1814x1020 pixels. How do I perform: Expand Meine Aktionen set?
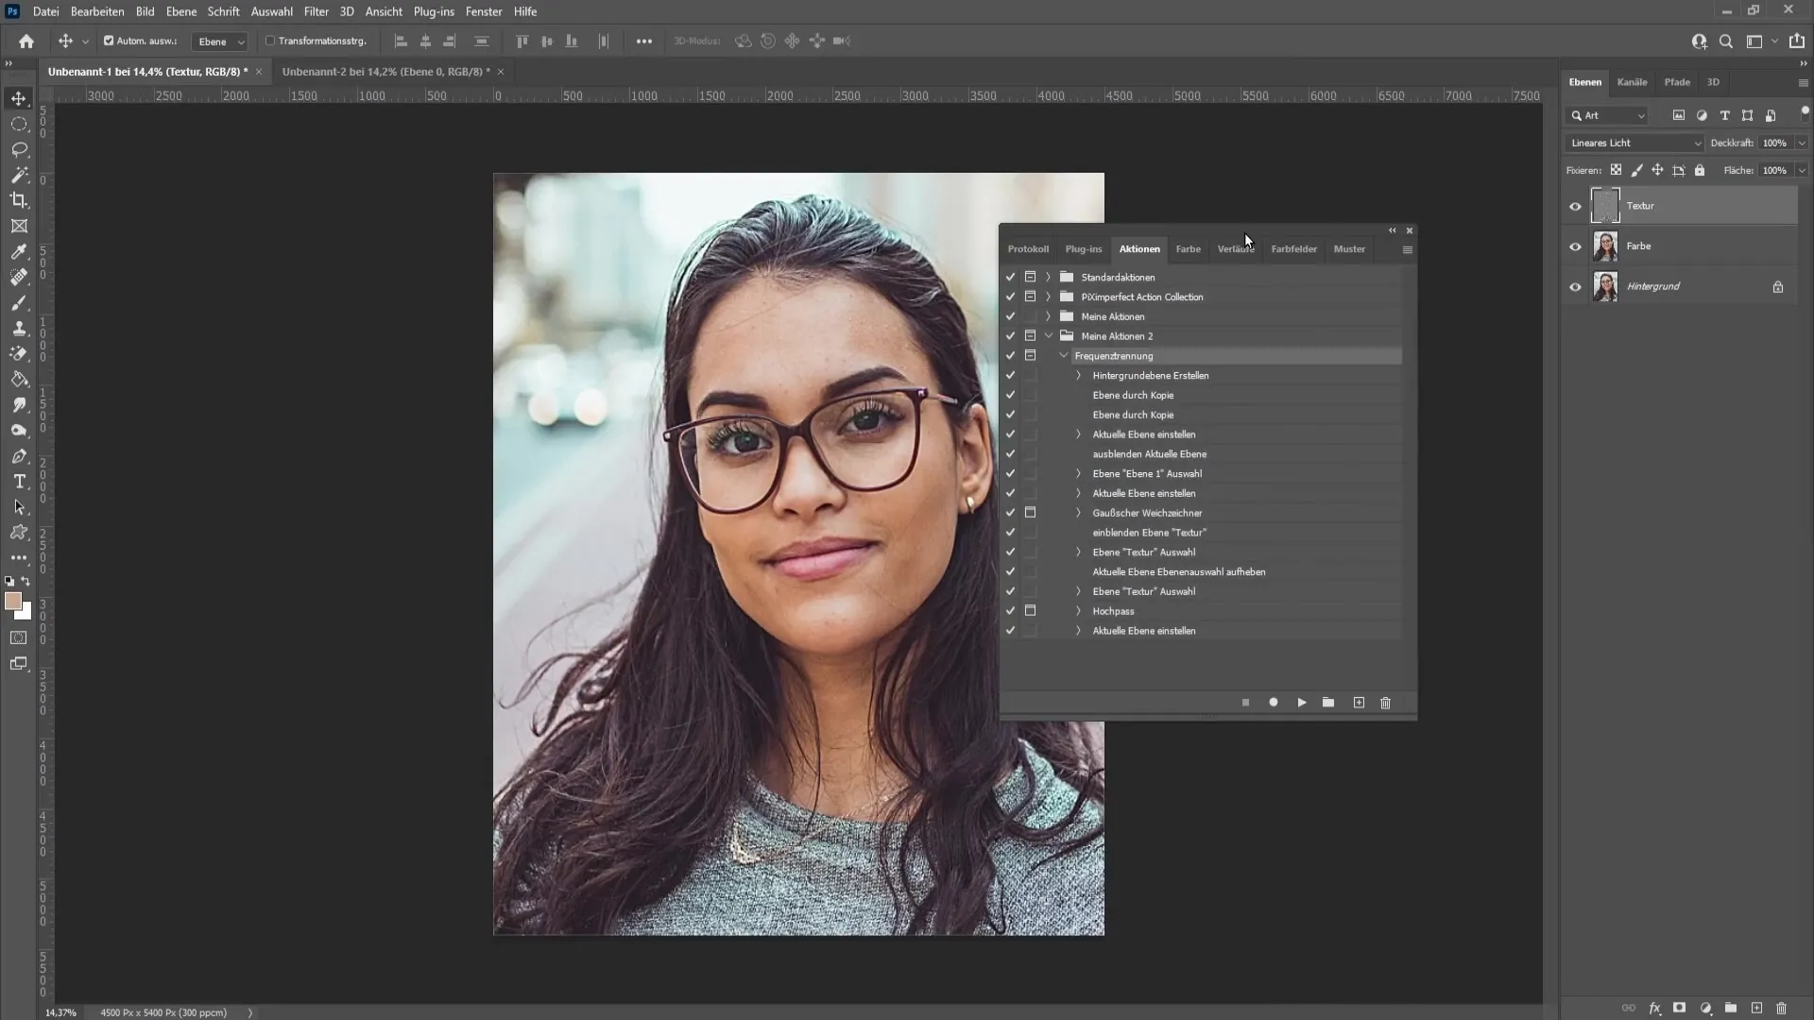[x=1048, y=316]
